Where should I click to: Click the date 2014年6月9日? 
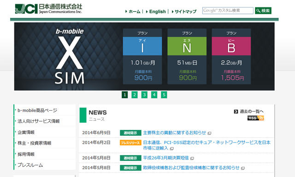96,133
